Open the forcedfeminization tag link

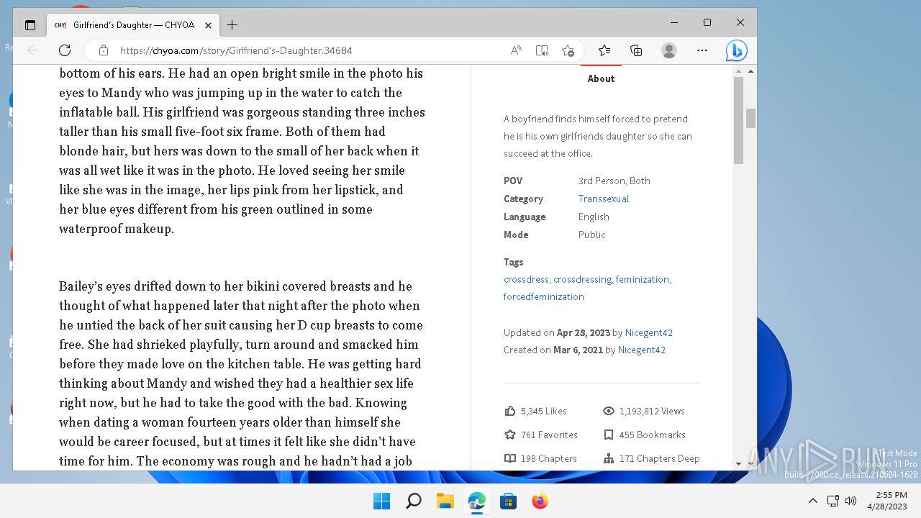544,296
